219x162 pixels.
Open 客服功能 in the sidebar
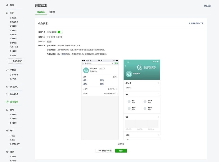coord(13,34)
